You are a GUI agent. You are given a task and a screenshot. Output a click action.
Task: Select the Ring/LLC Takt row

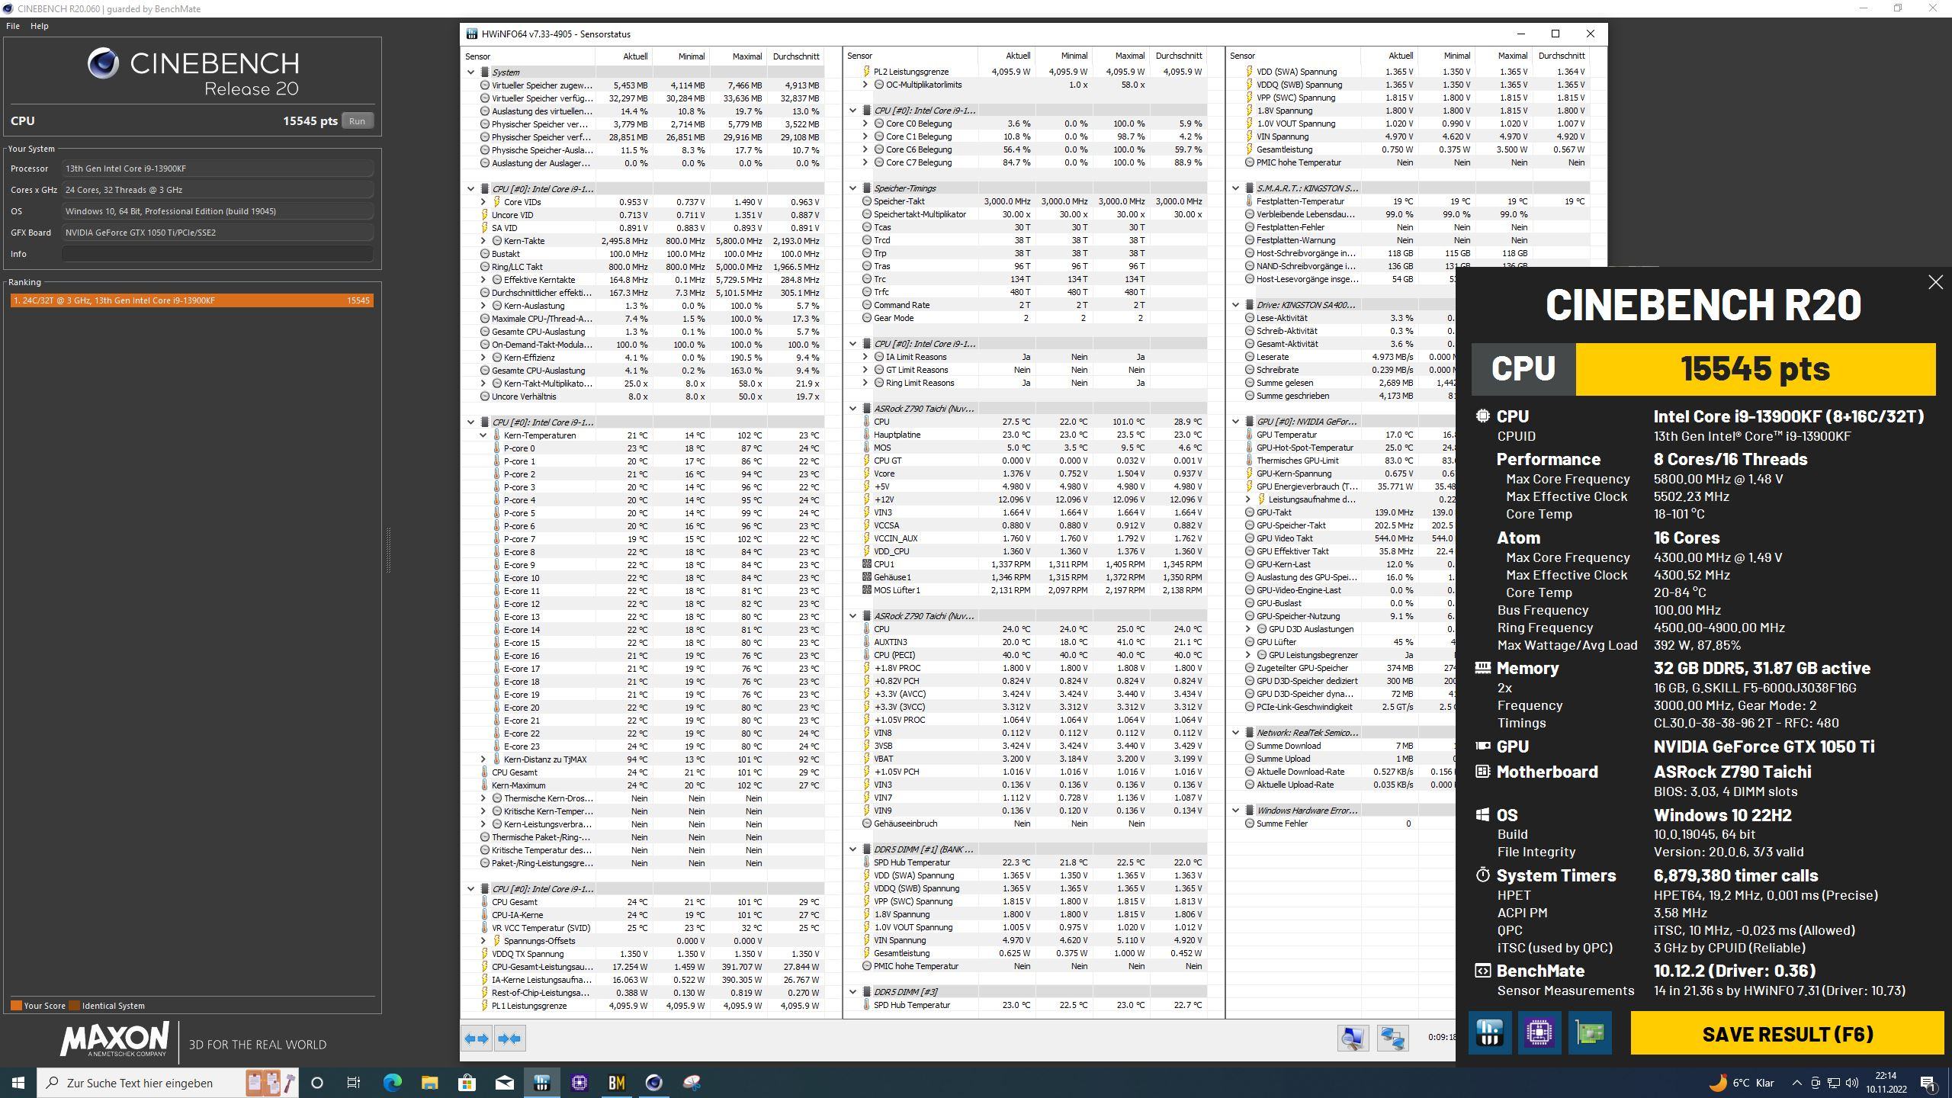point(643,267)
